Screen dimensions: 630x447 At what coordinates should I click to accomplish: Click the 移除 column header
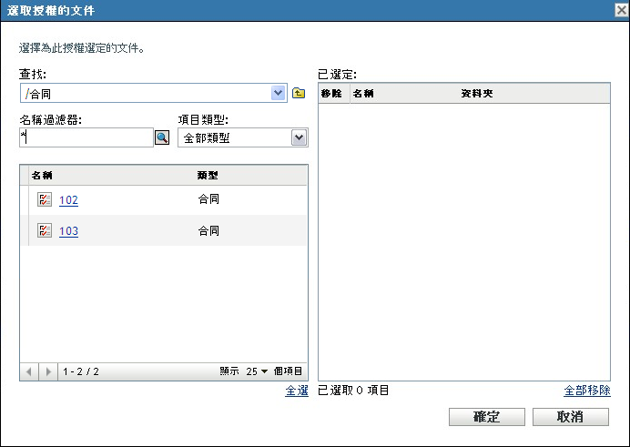click(331, 94)
